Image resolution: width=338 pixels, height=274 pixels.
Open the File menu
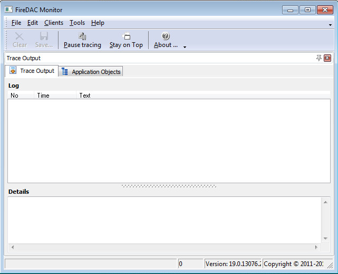[16, 23]
